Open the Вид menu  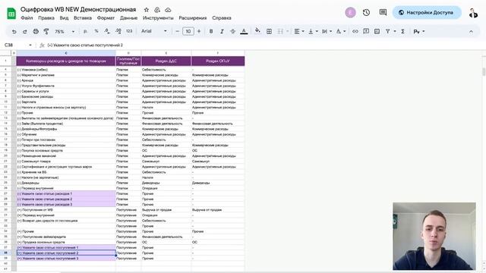point(64,18)
